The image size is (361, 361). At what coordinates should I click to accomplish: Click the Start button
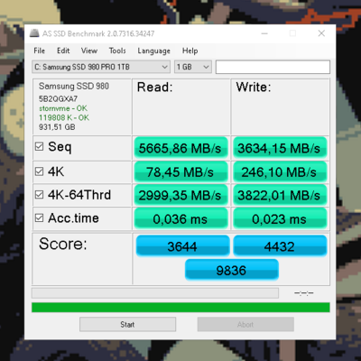point(127,324)
